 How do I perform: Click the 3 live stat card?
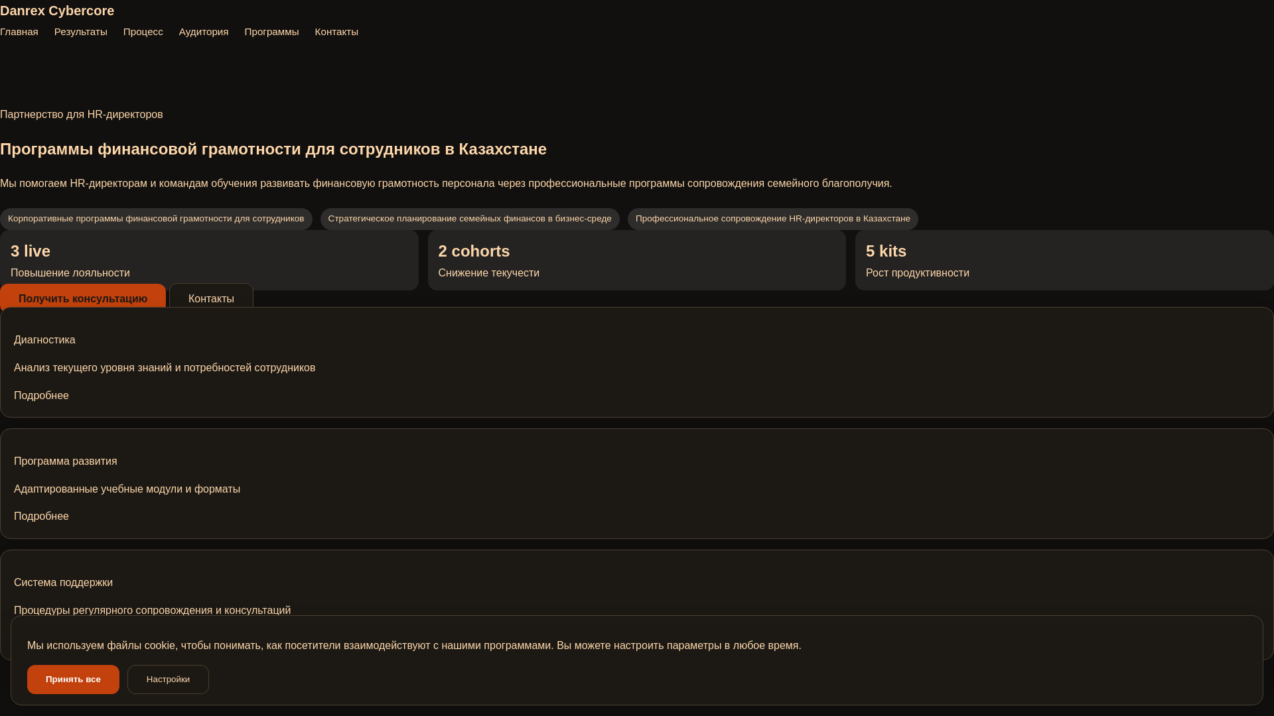click(209, 260)
